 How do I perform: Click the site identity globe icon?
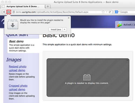pyautogui.click(x=13, y=12)
